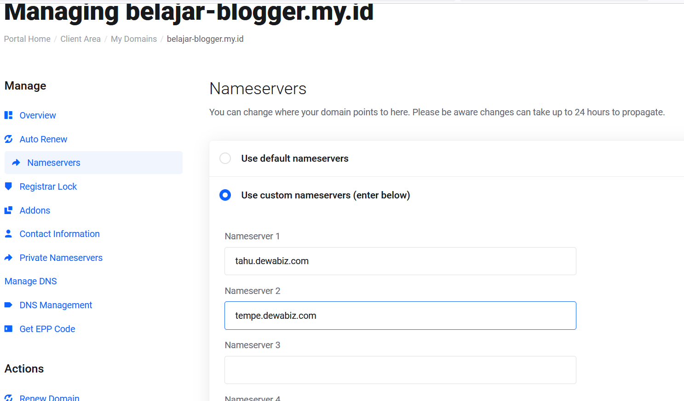Click the DNS Management tag icon
Screen dimensions: 684x401
pyautogui.click(x=8, y=305)
